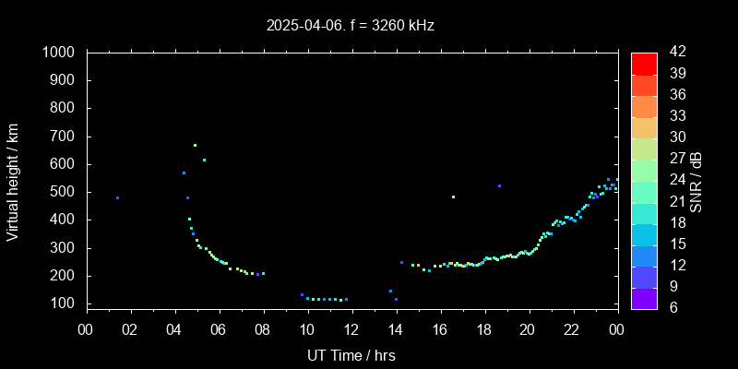Click the red top swatch of the SNR colorbar
The height and width of the screenshot is (369, 738).
click(x=644, y=63)
